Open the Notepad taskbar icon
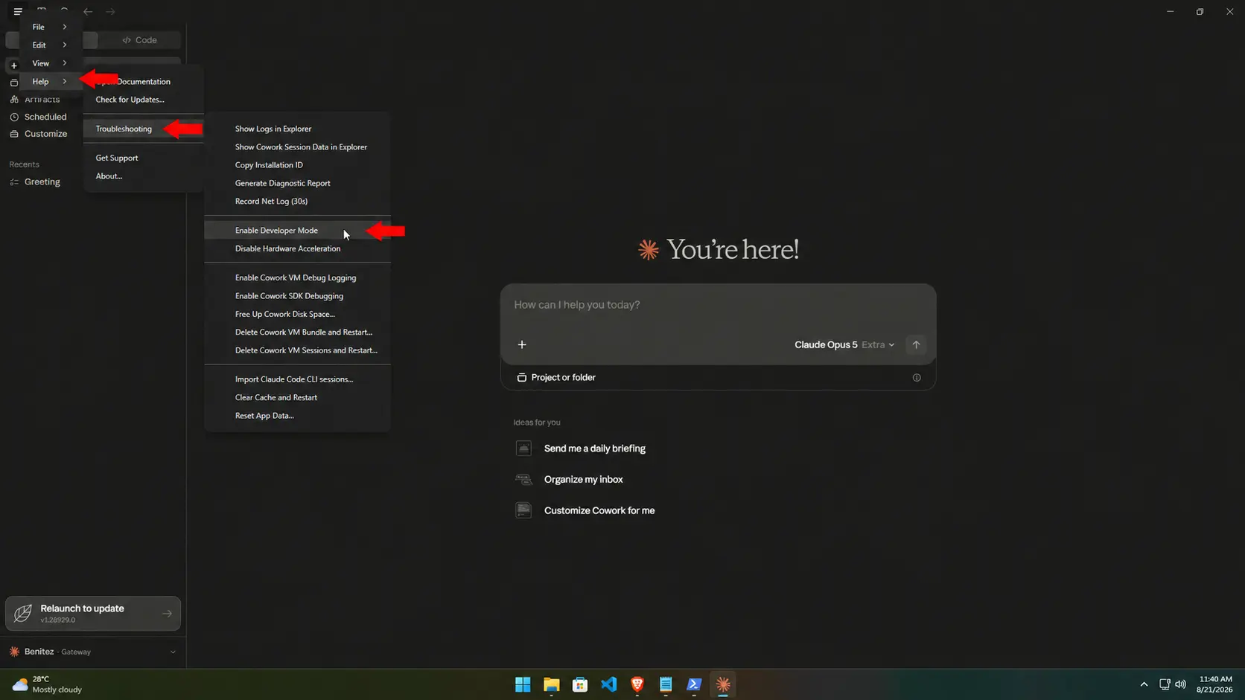Screen dimensions: 1245x700 [x=666, y=684]
